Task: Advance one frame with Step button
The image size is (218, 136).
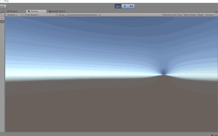Action: [131, 6]
